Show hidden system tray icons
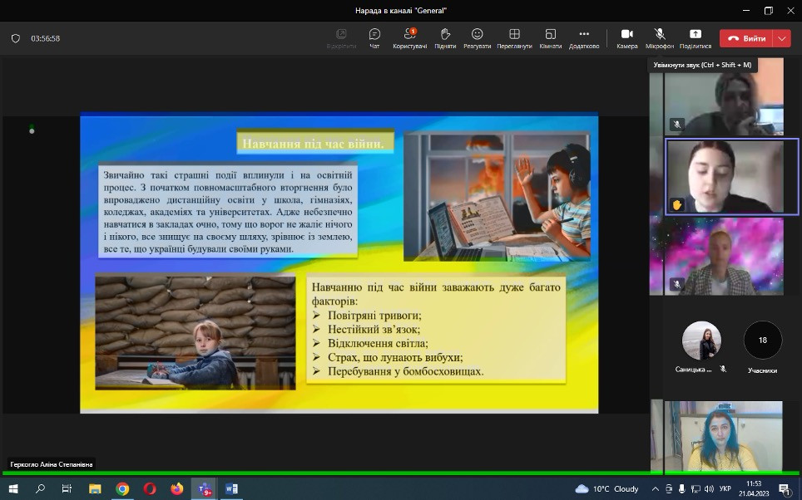Viewport: 802px width, 500px height. coord(655,489)
